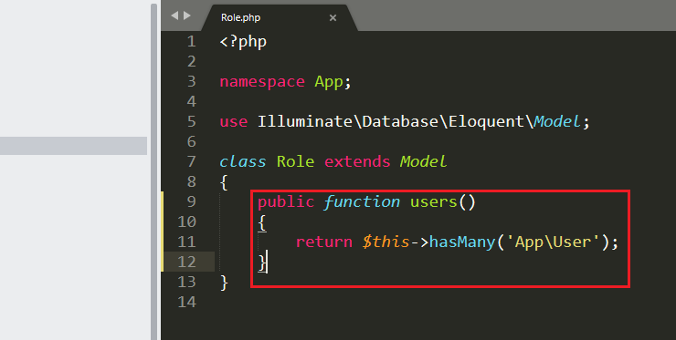Click line number 5 in gutter
The width and height of the screenshot is (676, 340).
pos(191,121)
